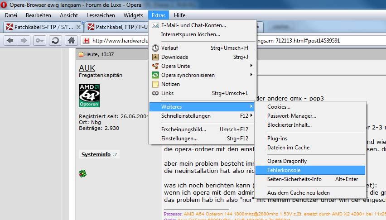Viewport: 386px width, 220px height.
Task: Open the Widgets menu
Action: 133,15
